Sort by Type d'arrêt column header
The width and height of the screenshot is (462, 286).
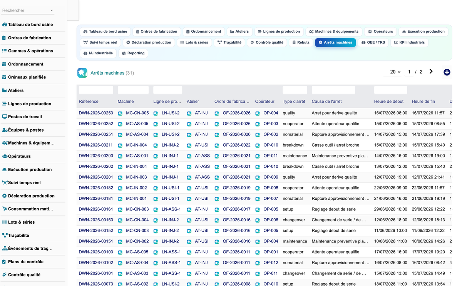tap(294, 102)
